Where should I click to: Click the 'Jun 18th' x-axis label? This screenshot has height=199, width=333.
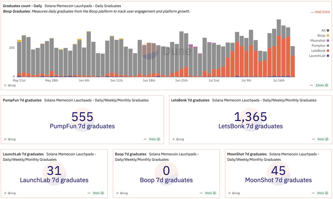coord(149,80)
